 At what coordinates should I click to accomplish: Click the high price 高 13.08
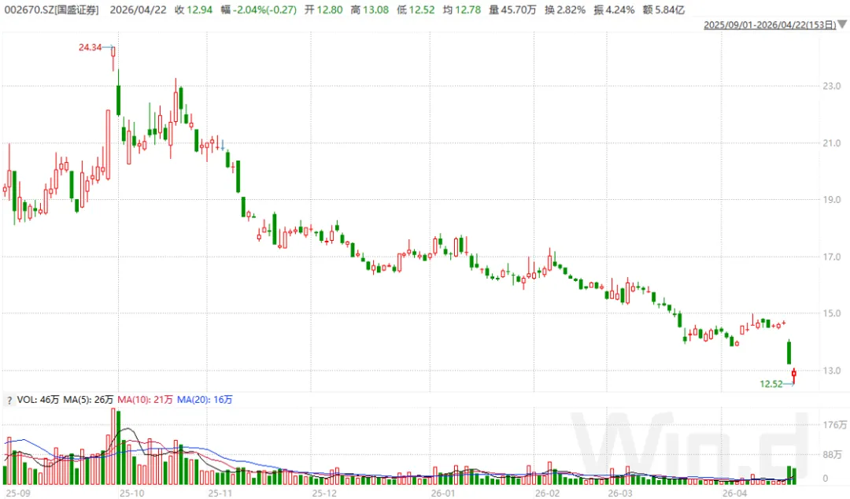pos(370,9)
